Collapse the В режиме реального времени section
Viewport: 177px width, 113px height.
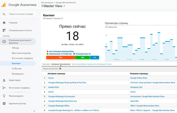(x=18, y=41)
